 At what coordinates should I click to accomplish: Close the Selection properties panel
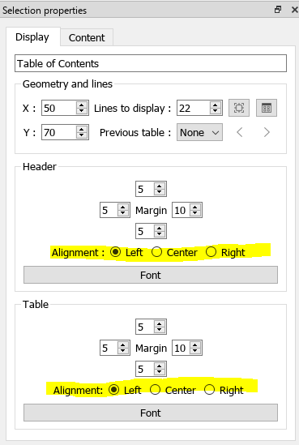coord(294,10)
